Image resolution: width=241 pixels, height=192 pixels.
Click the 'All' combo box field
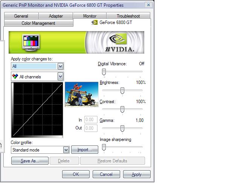37,66
